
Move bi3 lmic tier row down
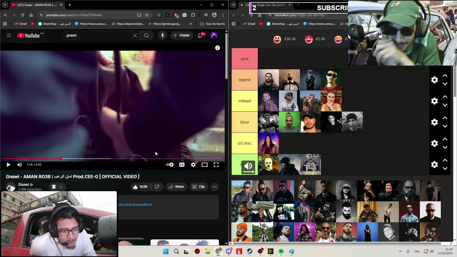445,147
